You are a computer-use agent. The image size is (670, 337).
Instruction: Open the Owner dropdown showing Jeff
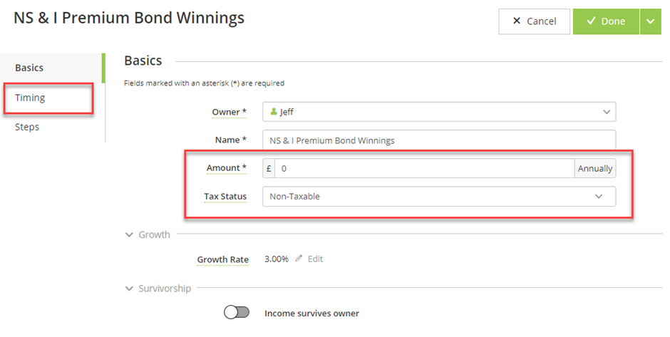point(439,112)
